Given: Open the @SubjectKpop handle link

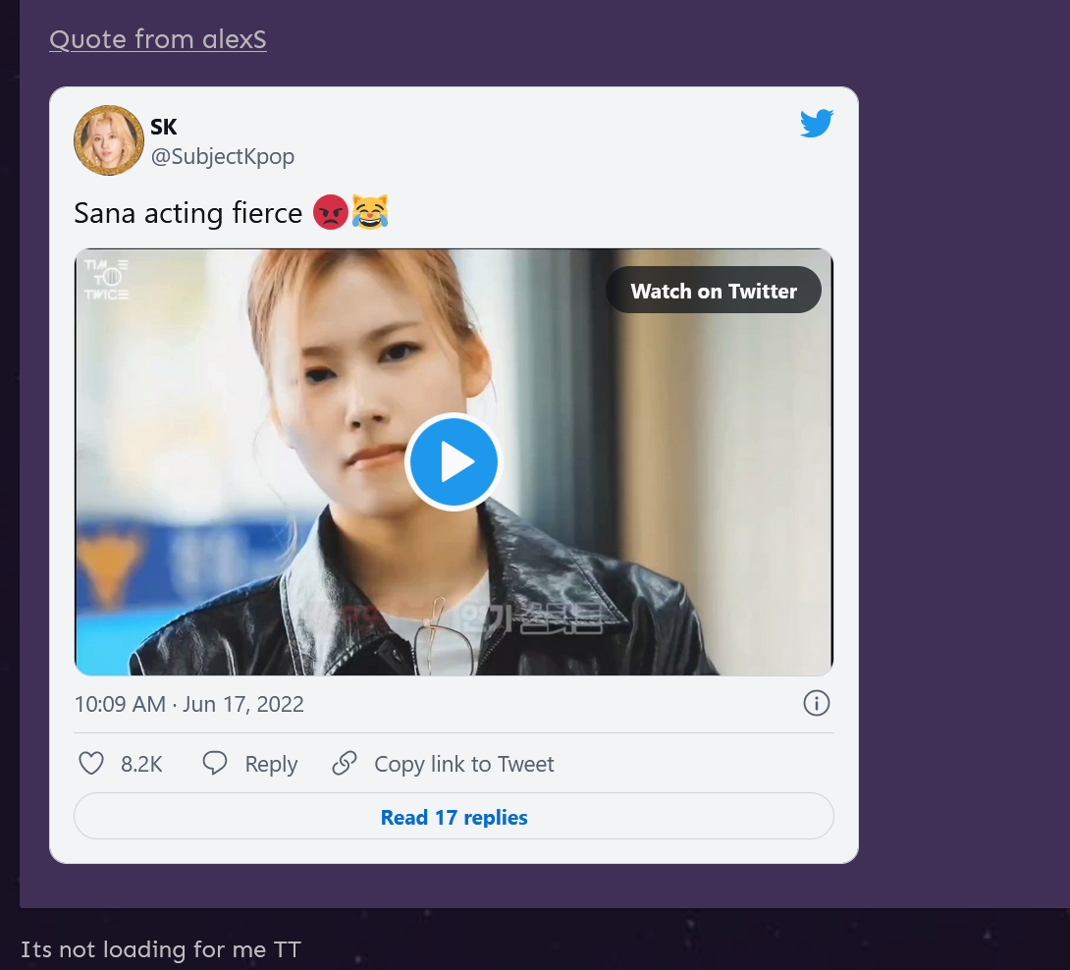Looking at the screenshot, I should (222, 156).
